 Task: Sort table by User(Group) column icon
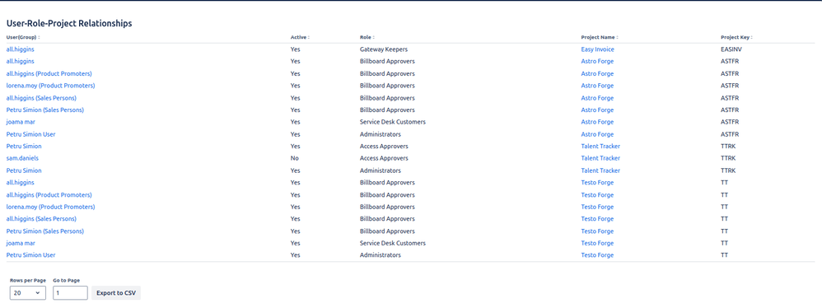click(39, 38)
